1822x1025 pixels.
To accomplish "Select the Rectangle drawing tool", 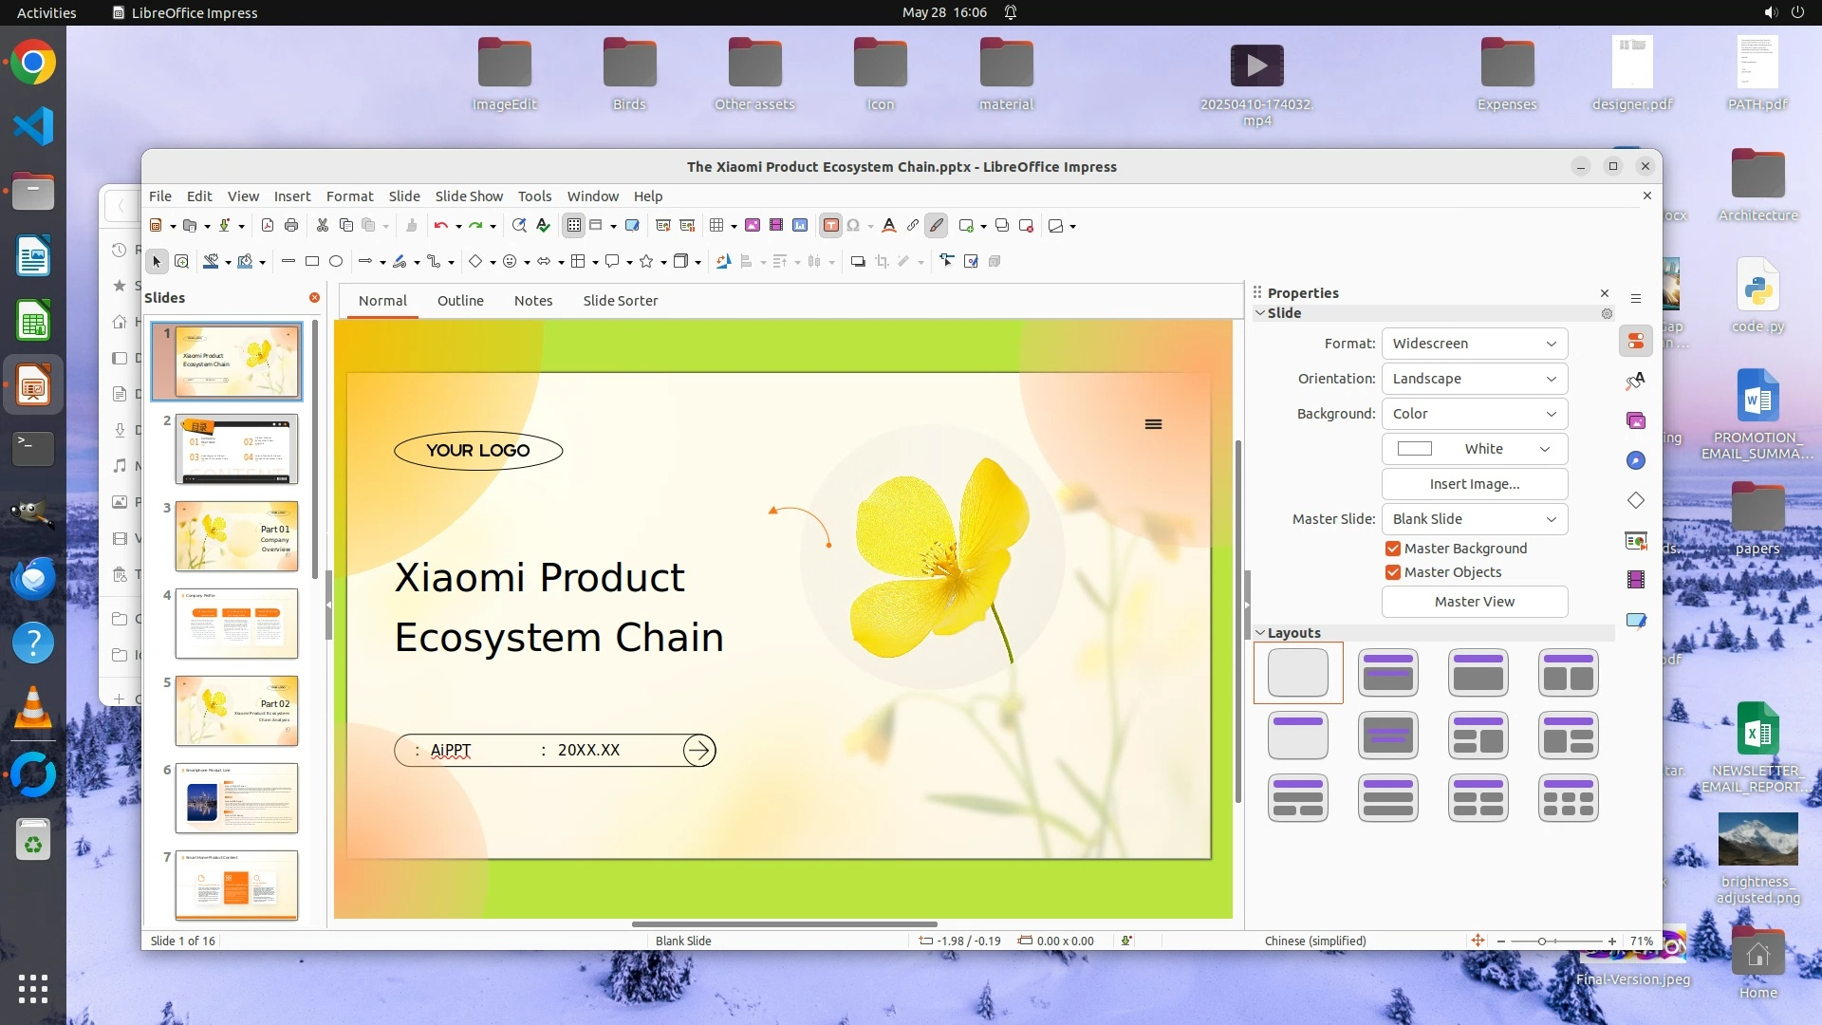I will coord(312,261).
